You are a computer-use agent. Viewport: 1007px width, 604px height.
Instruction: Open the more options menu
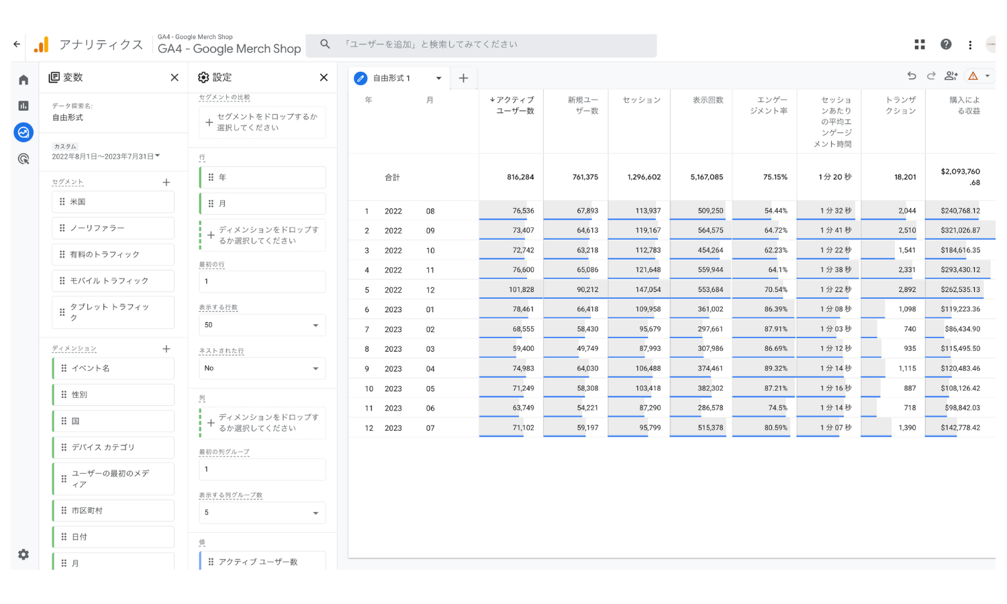[970, 44]
